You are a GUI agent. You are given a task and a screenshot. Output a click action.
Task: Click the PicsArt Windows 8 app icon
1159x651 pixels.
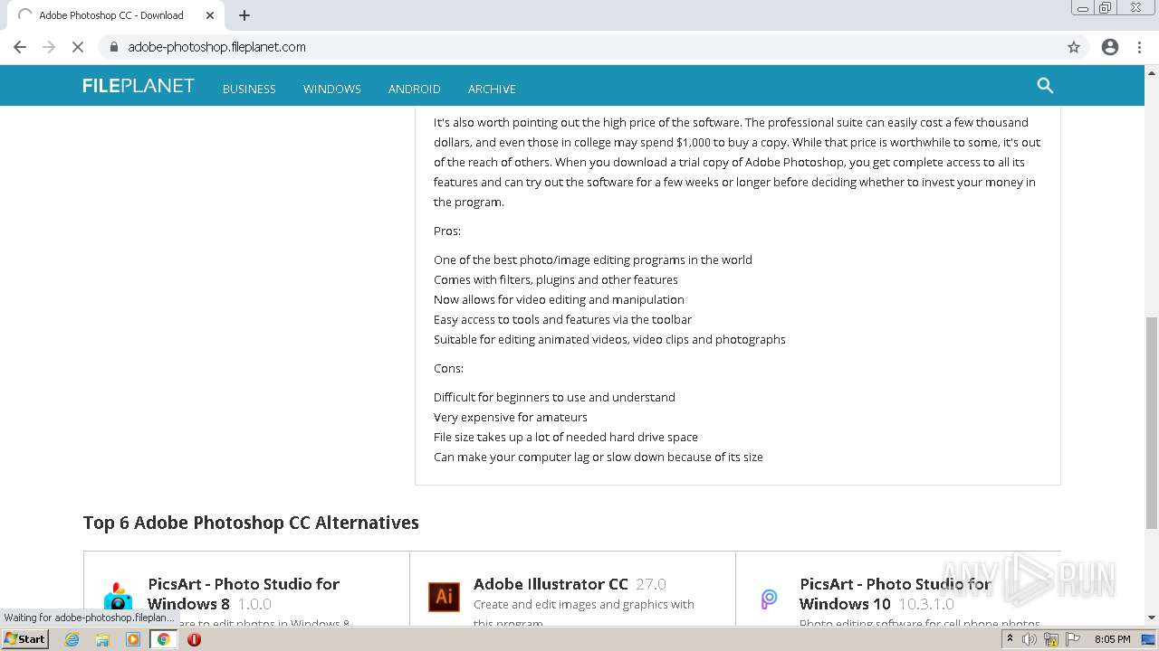tap(118, 598)
